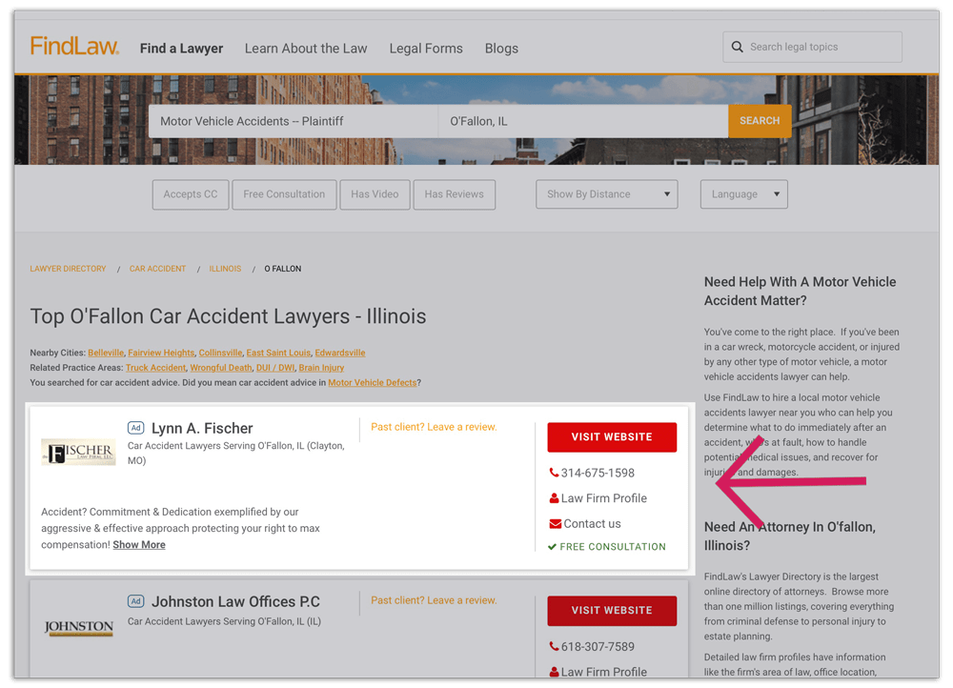
Task: Open the Show By Distance dropdown
Action: tap(606, 194)
